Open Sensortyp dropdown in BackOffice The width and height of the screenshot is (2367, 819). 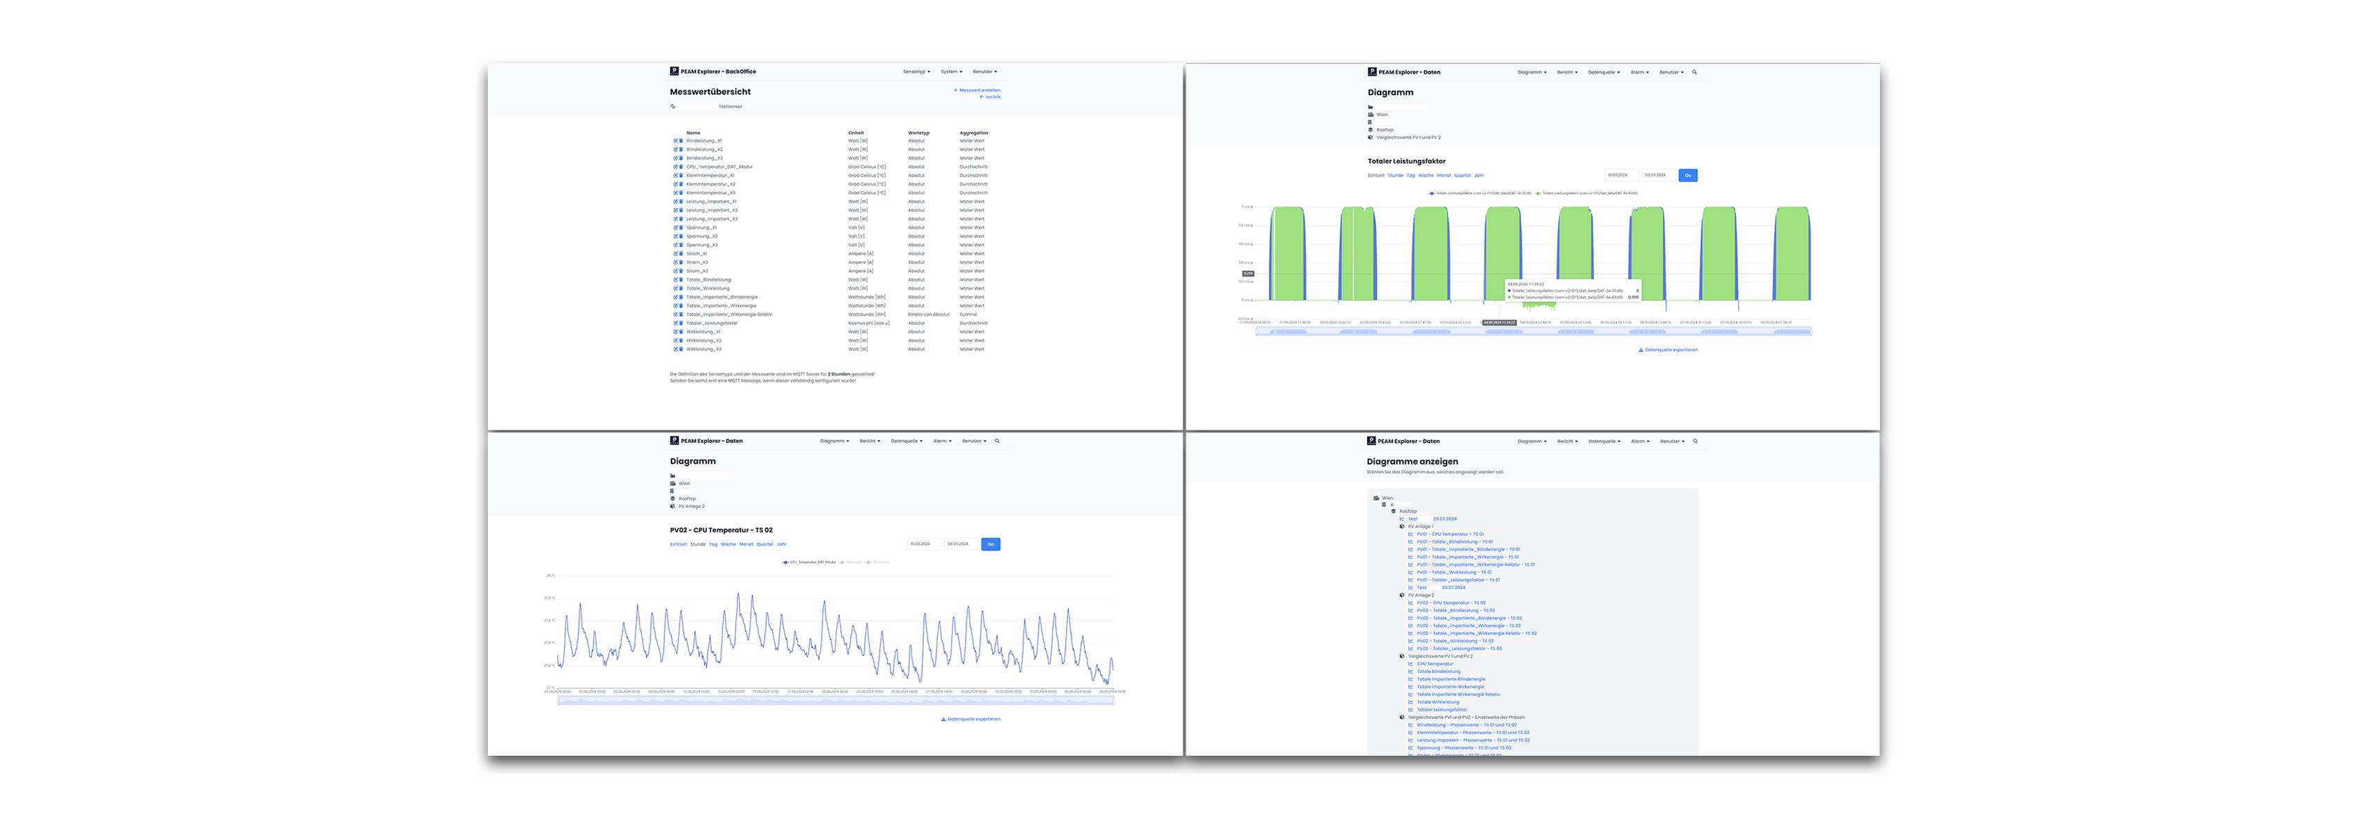click(x=916, y=72)
